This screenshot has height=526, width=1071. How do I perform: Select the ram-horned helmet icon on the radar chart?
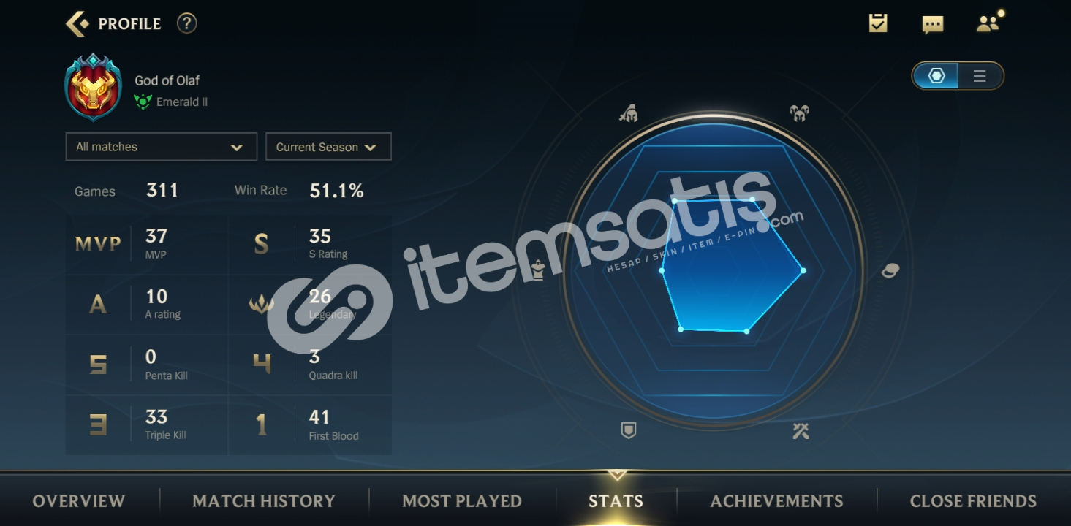point(799,113)
